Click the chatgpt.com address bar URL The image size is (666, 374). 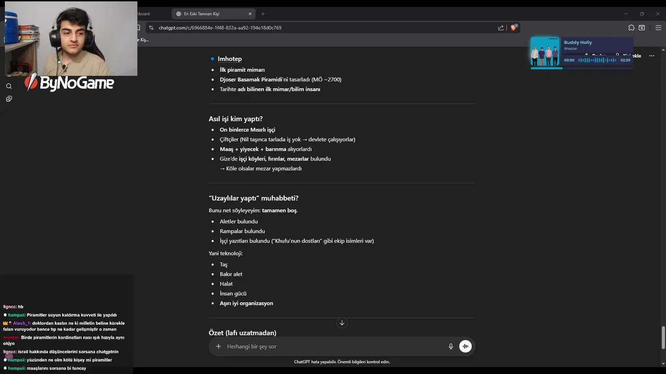pos(220,28)
